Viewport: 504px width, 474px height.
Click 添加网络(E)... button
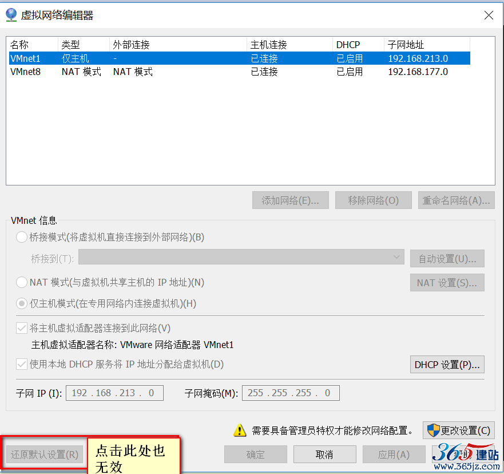click(290, 200)
